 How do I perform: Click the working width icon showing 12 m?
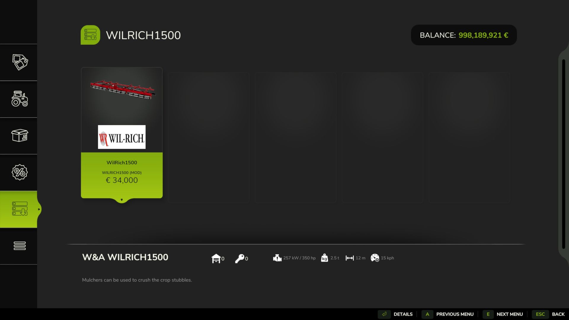(350, 258)
